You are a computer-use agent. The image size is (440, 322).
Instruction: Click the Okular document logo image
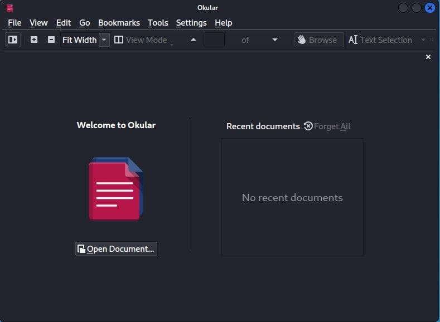click(116, 189)
